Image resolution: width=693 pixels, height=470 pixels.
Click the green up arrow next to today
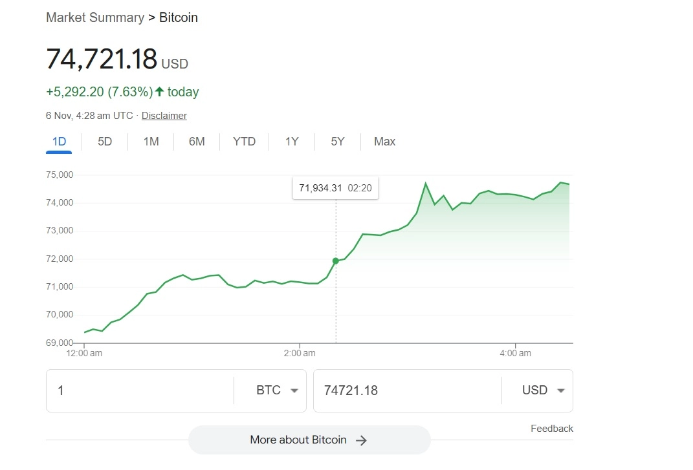tap(159, 92)
